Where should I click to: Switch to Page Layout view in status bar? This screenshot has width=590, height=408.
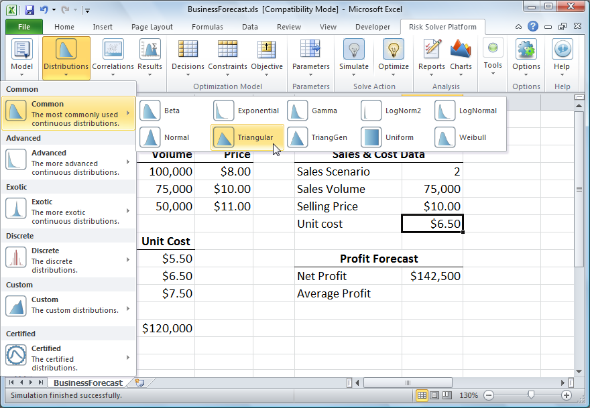434,395
